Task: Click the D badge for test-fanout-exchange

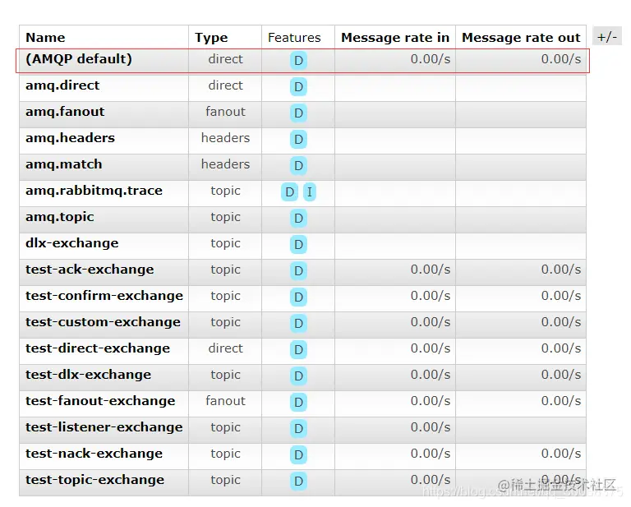Action: (298, 403)
